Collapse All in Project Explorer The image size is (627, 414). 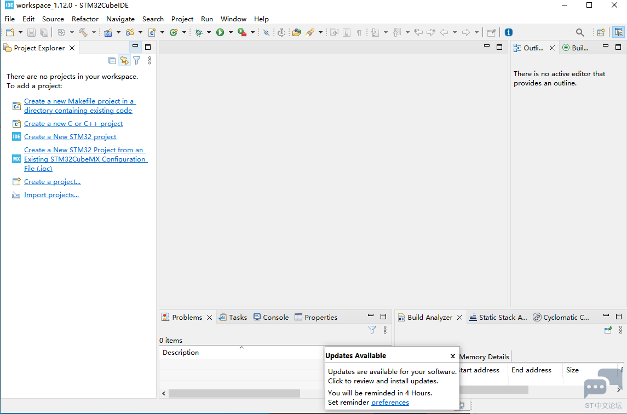112,60
